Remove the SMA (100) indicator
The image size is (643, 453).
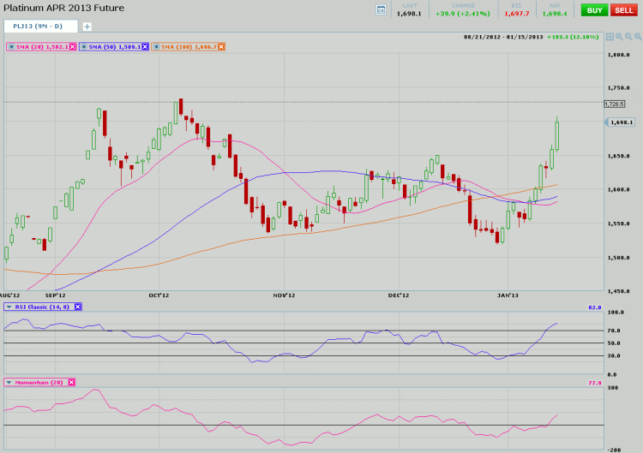[x=221, y=45]
